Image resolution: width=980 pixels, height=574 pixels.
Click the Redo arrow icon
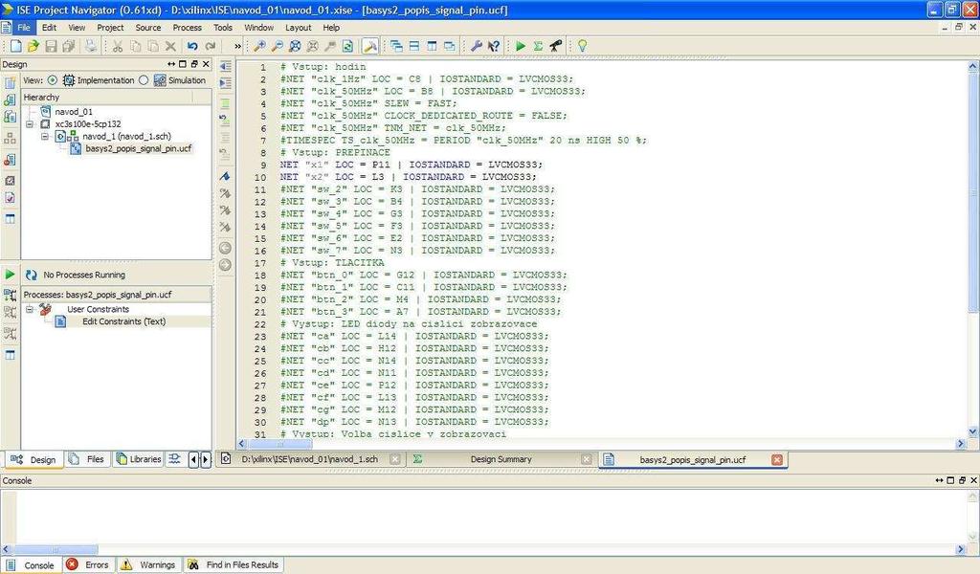pyautogui.click(x=211, y=46)
